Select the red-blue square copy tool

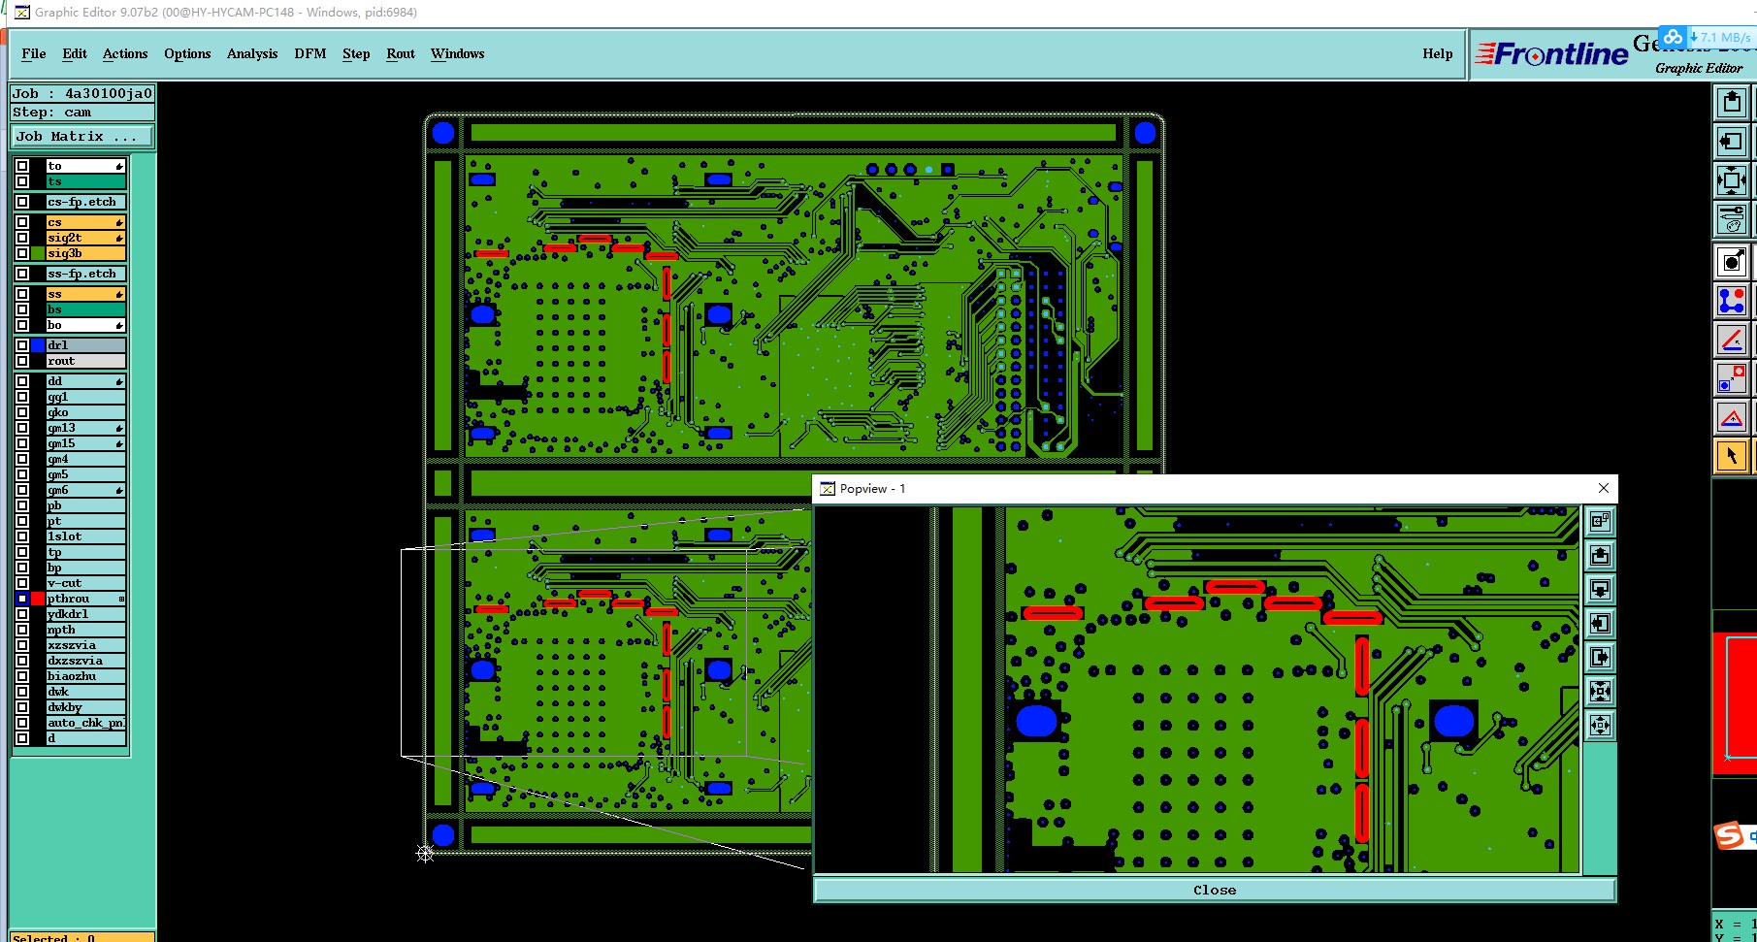(x=1732, y=378)
